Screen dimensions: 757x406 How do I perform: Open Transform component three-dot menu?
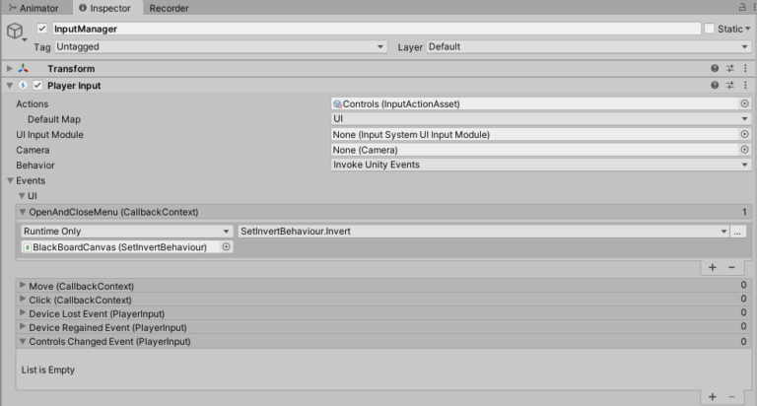(x=745, y=68)
